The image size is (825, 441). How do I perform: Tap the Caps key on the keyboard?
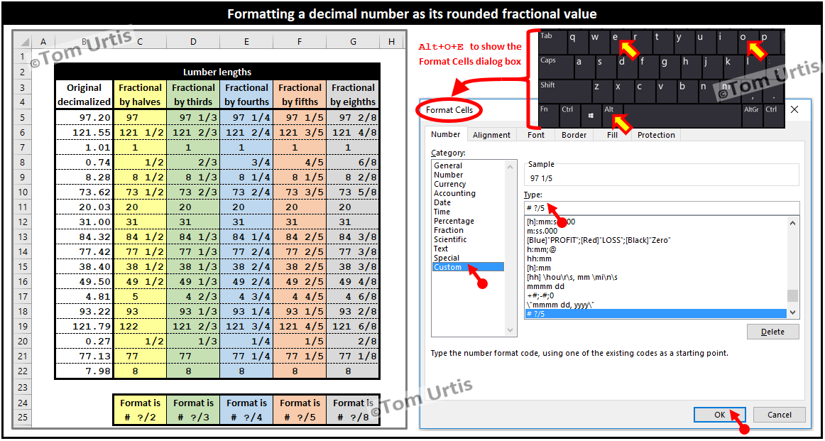554,66
